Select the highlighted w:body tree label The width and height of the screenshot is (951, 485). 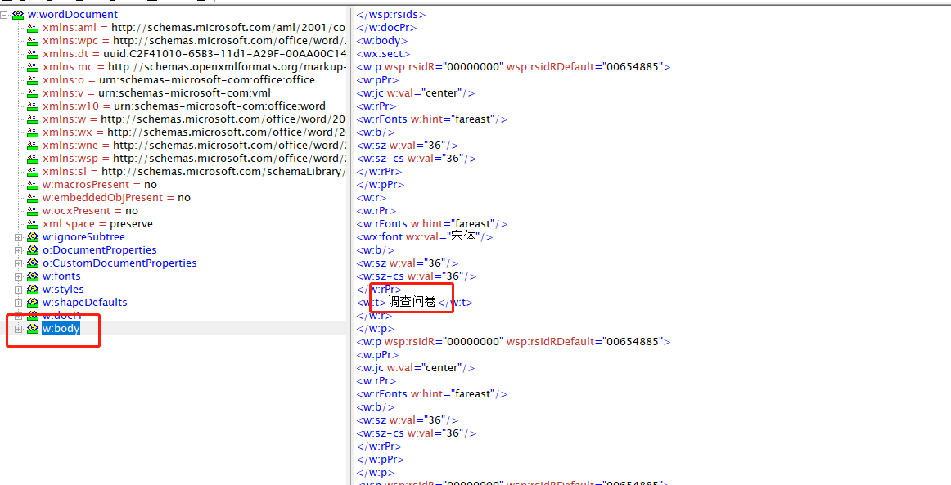coord(61,329)
